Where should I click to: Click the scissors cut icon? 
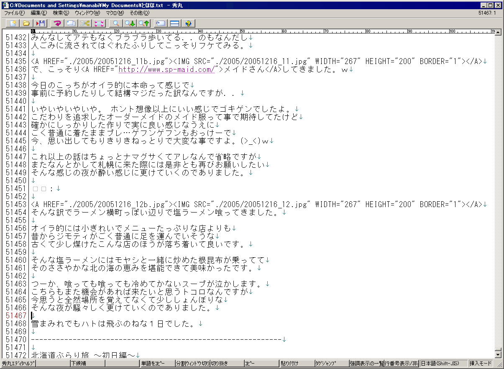coord(85,23)
